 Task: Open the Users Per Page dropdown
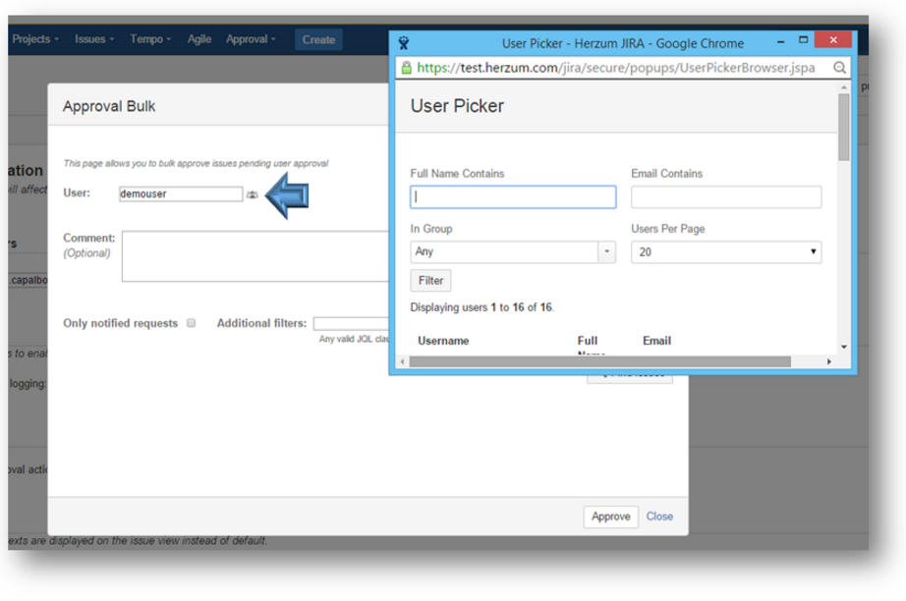725,252
